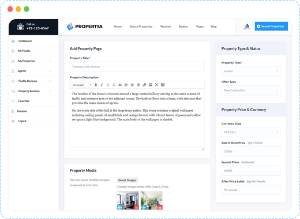300x219 pixels.
Task: Click the telephone icon beside Call us
Action: [20, 27]
